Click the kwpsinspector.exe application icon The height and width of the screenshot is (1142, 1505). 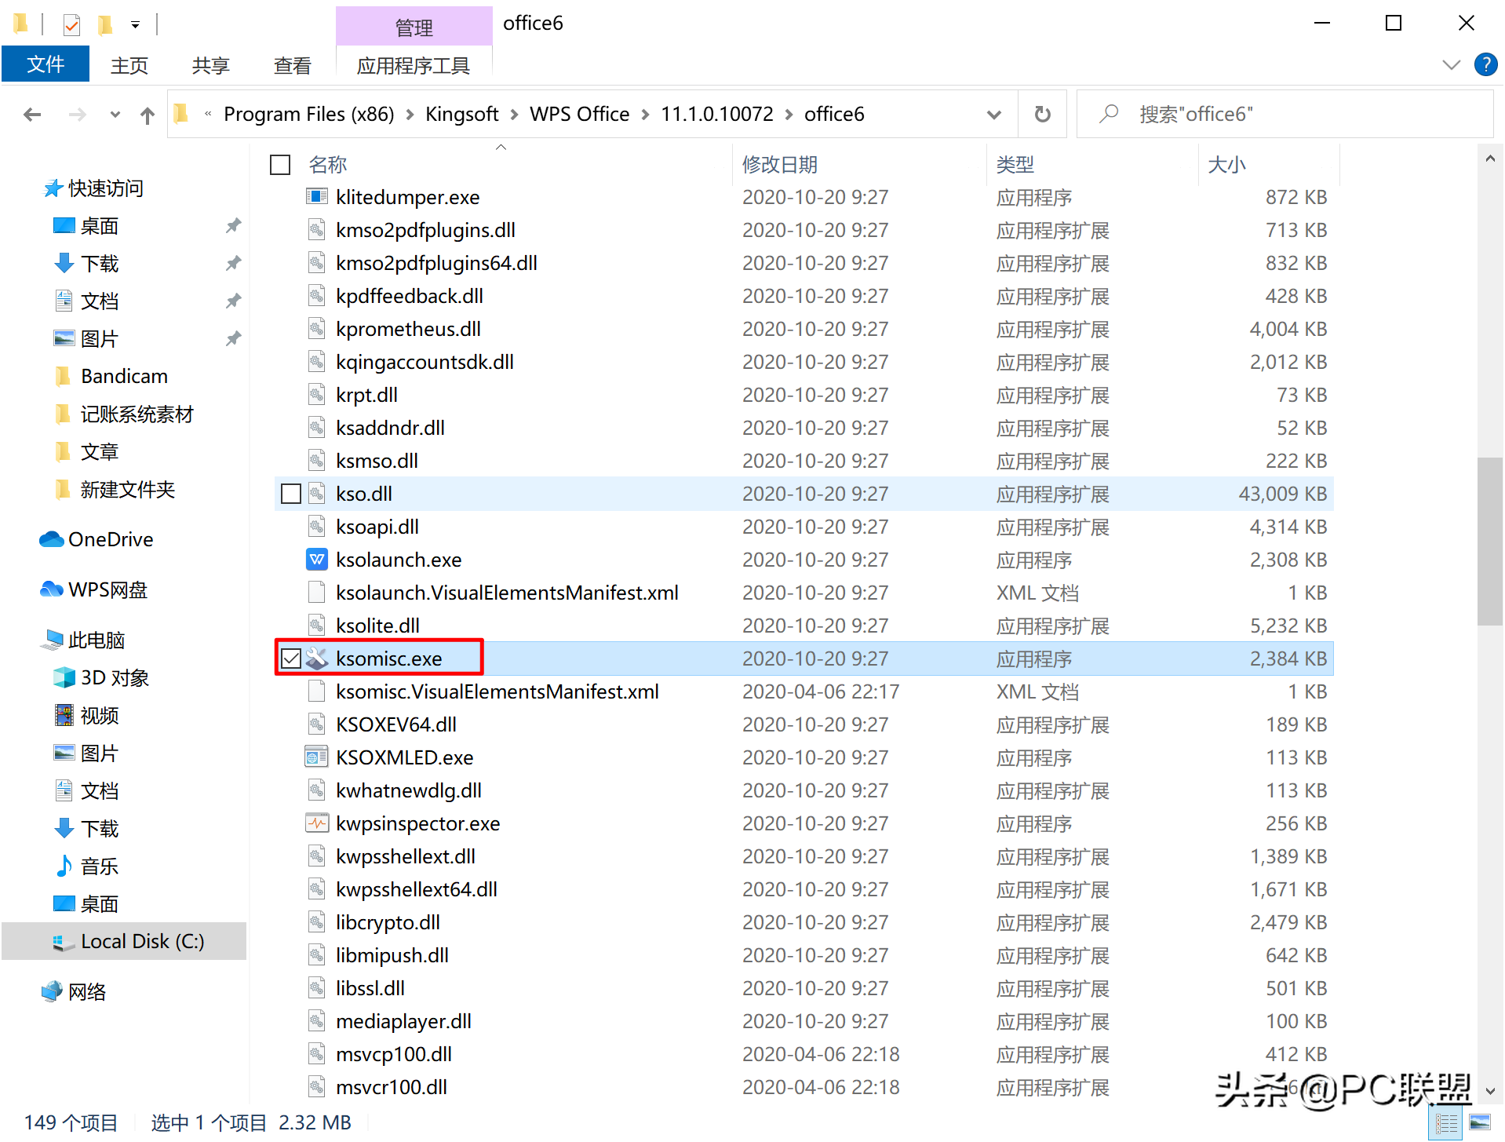[x=316, y=823]
